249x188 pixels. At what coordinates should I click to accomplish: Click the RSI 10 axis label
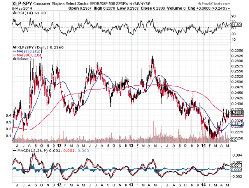(233, 40)
